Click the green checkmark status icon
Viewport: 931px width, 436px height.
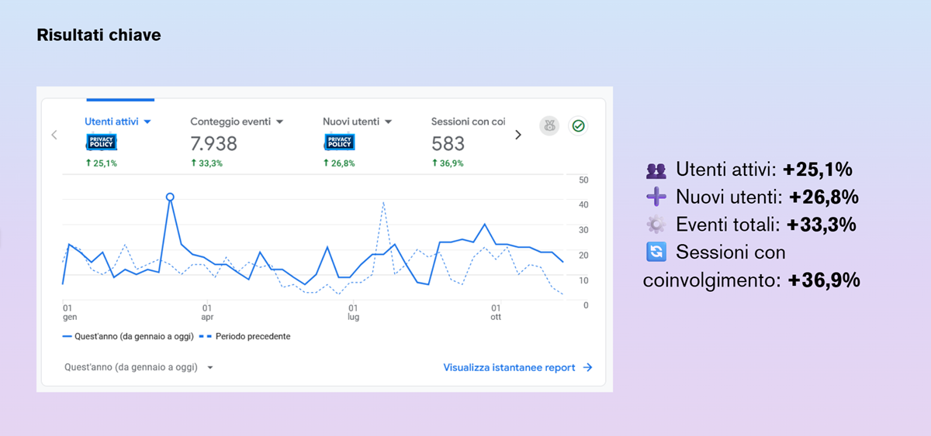coord(577,125)
